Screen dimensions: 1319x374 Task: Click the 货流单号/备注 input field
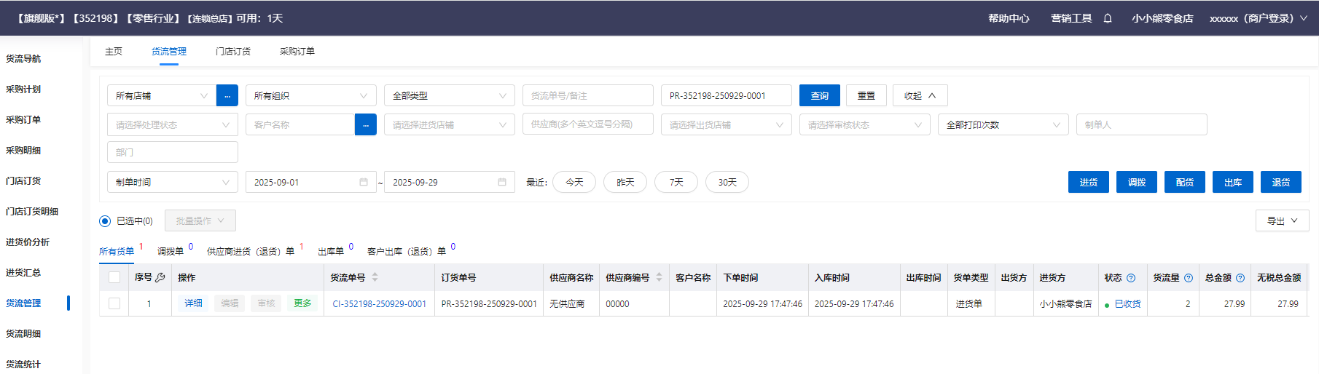(x=587, y=95)
